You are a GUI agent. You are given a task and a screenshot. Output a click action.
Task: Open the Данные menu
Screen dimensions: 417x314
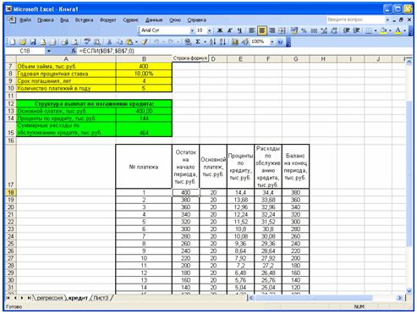coord(154,20)
